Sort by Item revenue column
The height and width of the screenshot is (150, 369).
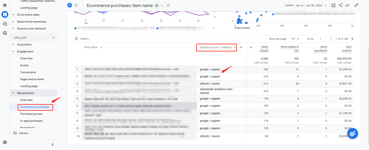347,49
